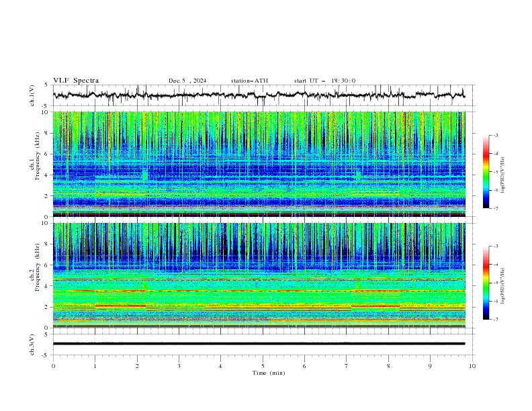This screenshot has height=411, width=532.
Task: Click x-axis time tick label "3"
Action: [179, 366]
